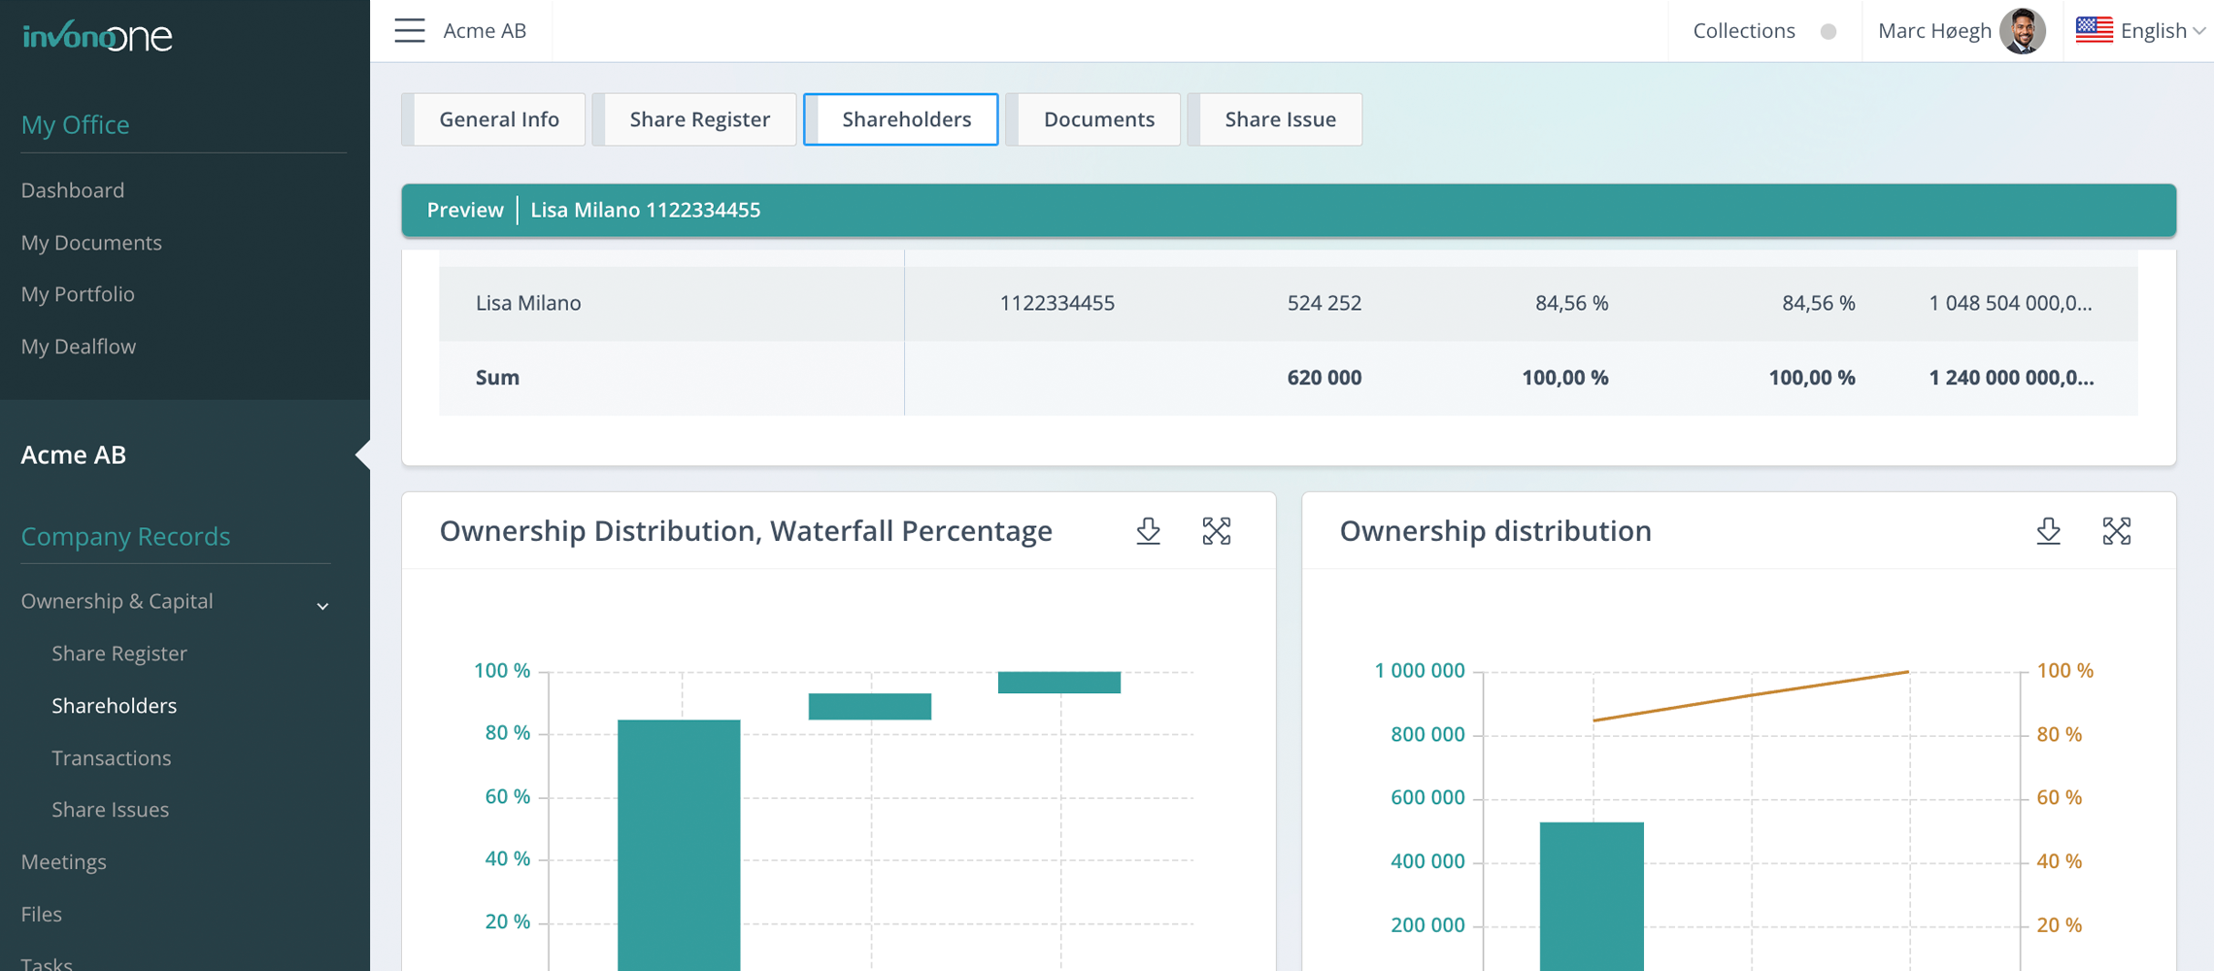Collapse the Ownership & Capital section
Viewport: 2214px width, 971px height.
click(x=320, y=605)
